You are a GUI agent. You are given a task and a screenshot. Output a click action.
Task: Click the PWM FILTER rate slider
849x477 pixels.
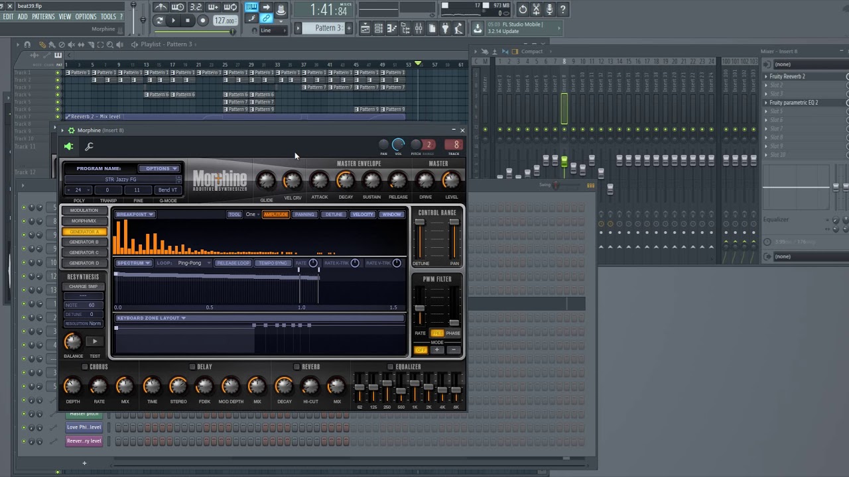pos(420,307)
